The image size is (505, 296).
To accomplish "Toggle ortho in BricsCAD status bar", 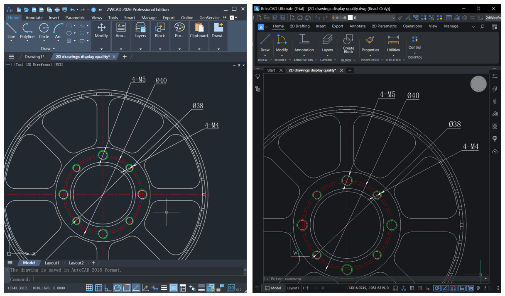I will 429,288.
